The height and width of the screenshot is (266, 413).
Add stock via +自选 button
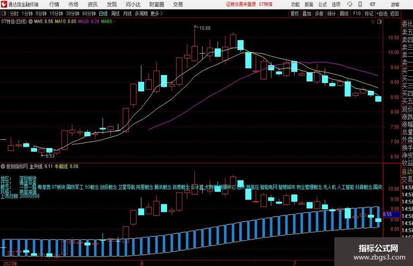382,14
